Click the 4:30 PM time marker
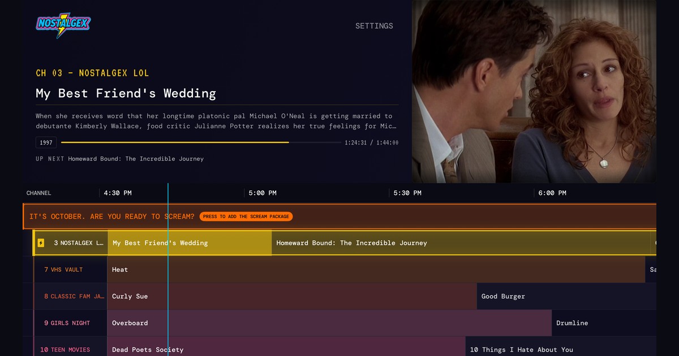679x356 pixels. click(118, 193)
